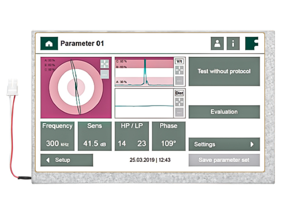
Task: Click the A: 30 % threshold label in V/t chart
Action: [x=122, y=82]
